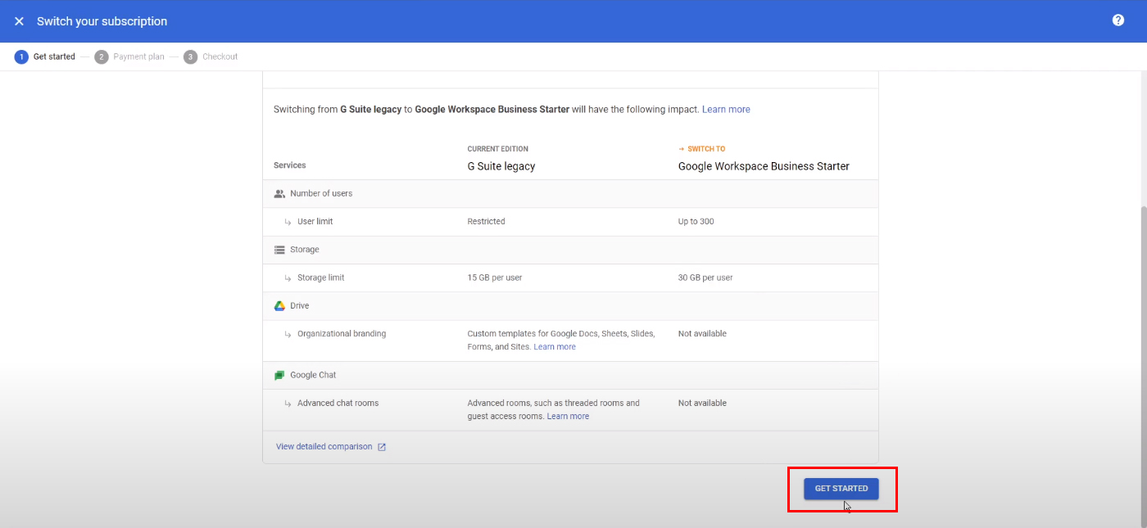Click the '15 GB per user' value
Image resolution: width=1147 pixels, height=528 pixels.
click(x=494, y=278)
